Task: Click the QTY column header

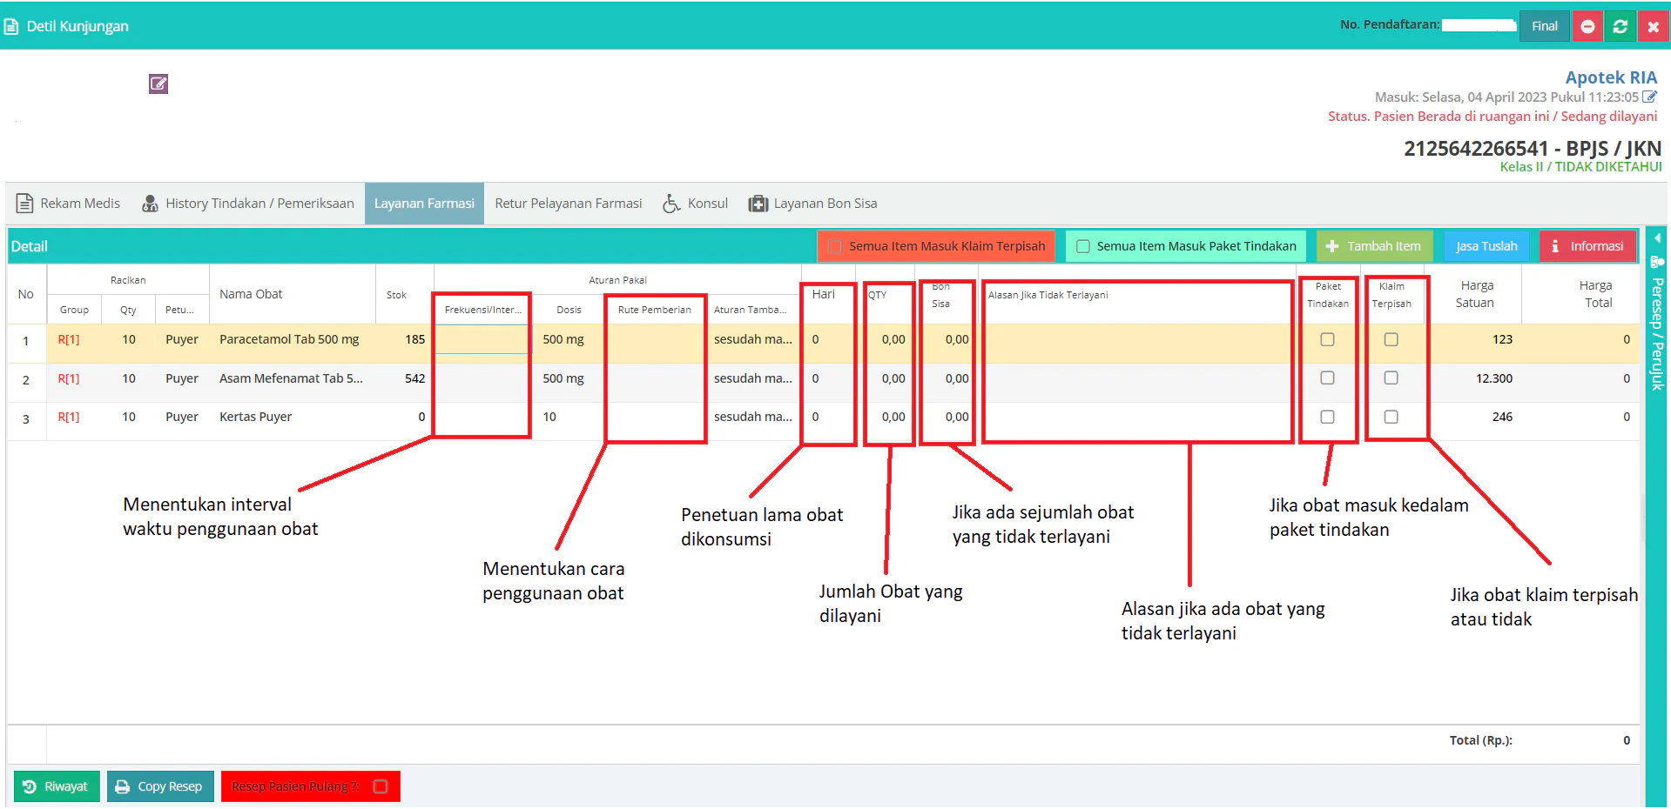Action: tap(877, 295)
